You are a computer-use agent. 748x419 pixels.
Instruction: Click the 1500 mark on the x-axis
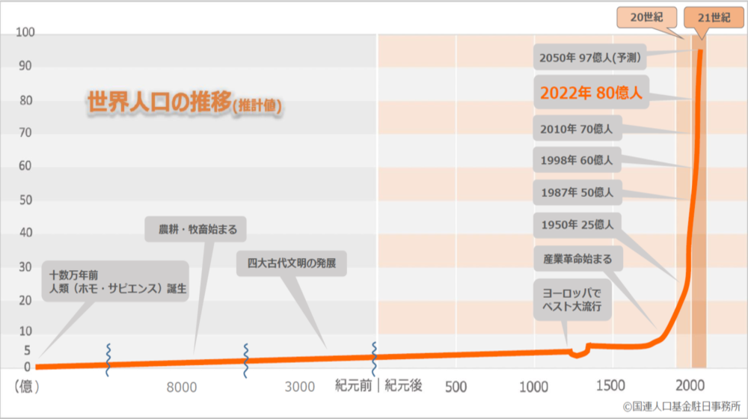coord(613,386)
